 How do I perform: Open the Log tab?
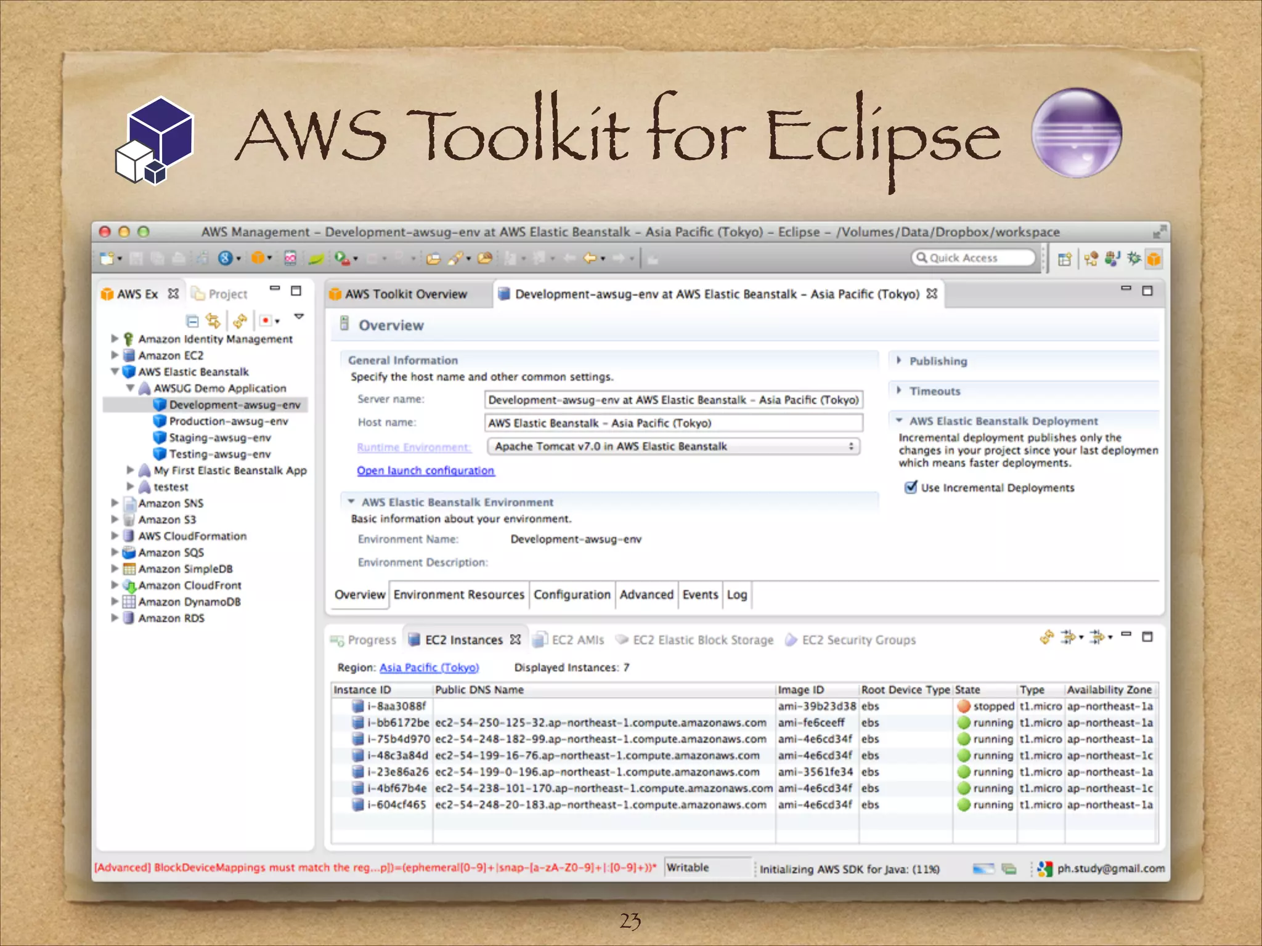coord(736,594)
